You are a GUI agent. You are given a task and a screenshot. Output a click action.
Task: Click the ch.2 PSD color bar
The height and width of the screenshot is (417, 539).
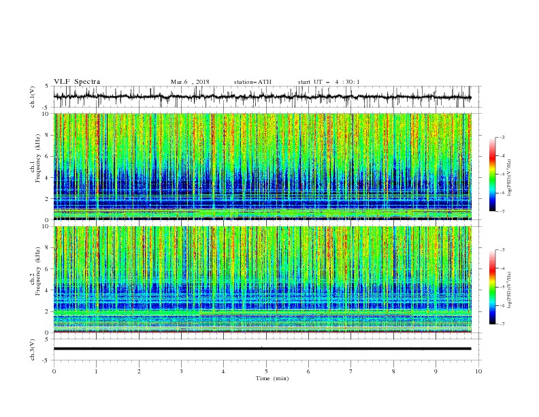click(492, 287)
